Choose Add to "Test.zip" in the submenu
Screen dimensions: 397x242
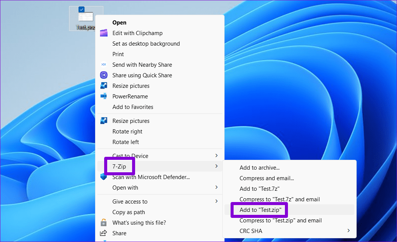pyautogui.click(x=259, y=210)
